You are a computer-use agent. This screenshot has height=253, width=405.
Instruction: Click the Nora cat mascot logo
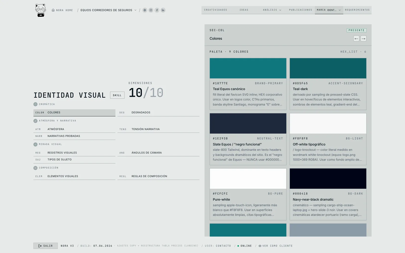click(x=40, y=10)
